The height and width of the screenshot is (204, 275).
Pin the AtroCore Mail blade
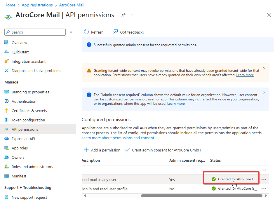point(123,15)
